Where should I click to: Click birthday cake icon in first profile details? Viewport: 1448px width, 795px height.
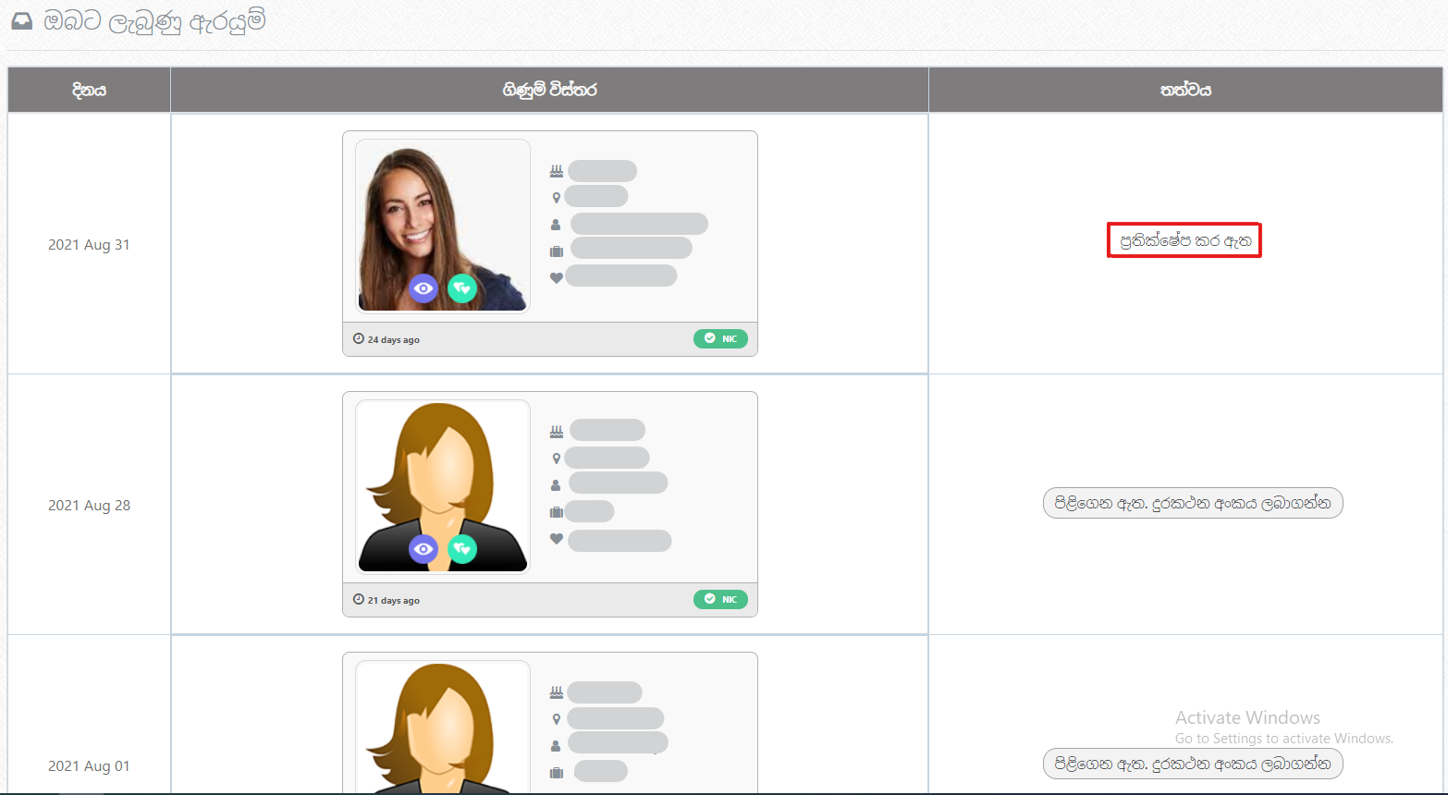click(557, 171)
